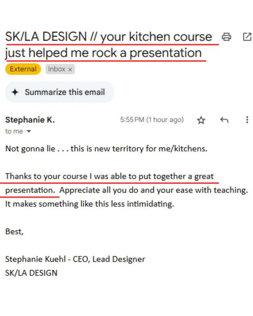Remove the Inbox label using its x
The height and width of the screenshot is (316, 253).
tap(69, 69)
